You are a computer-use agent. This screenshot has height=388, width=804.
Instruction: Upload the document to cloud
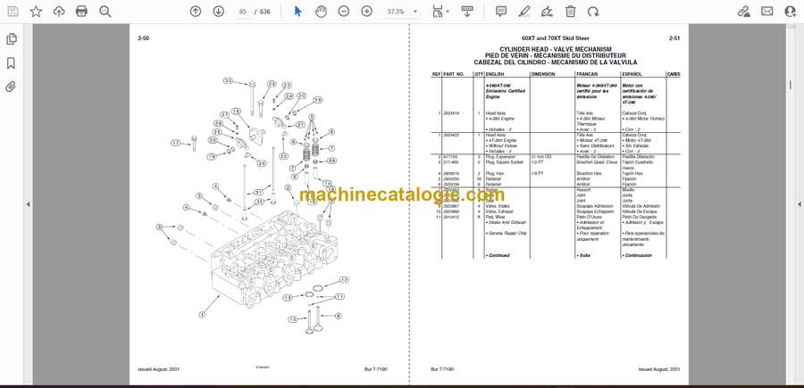point(59,12)
